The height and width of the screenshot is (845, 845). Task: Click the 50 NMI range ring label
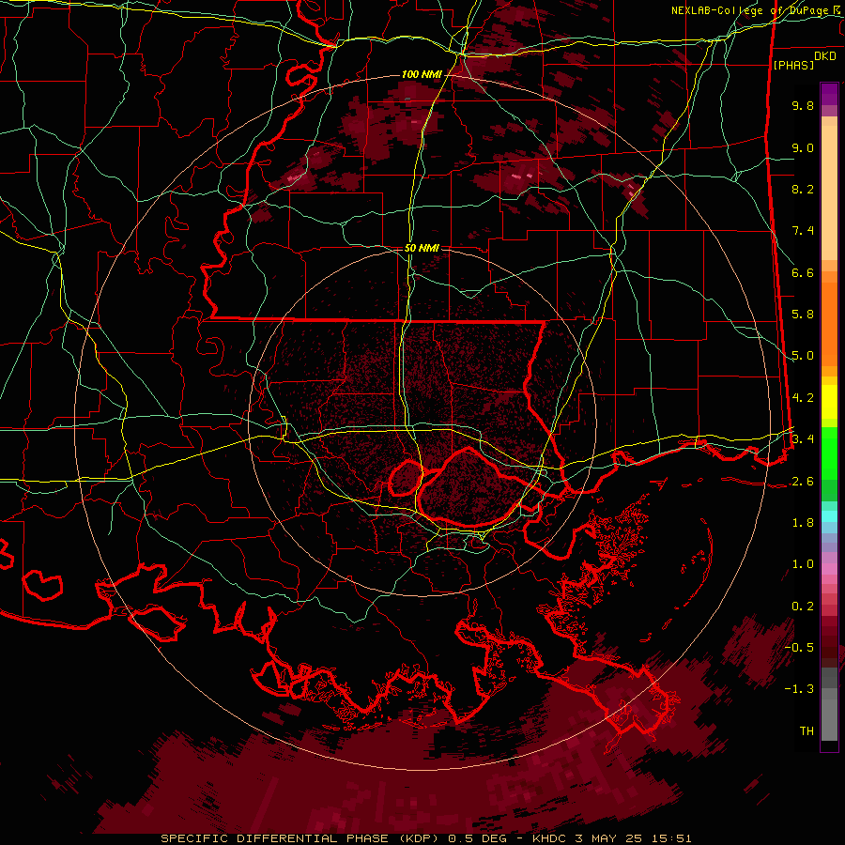pos(422,249)
